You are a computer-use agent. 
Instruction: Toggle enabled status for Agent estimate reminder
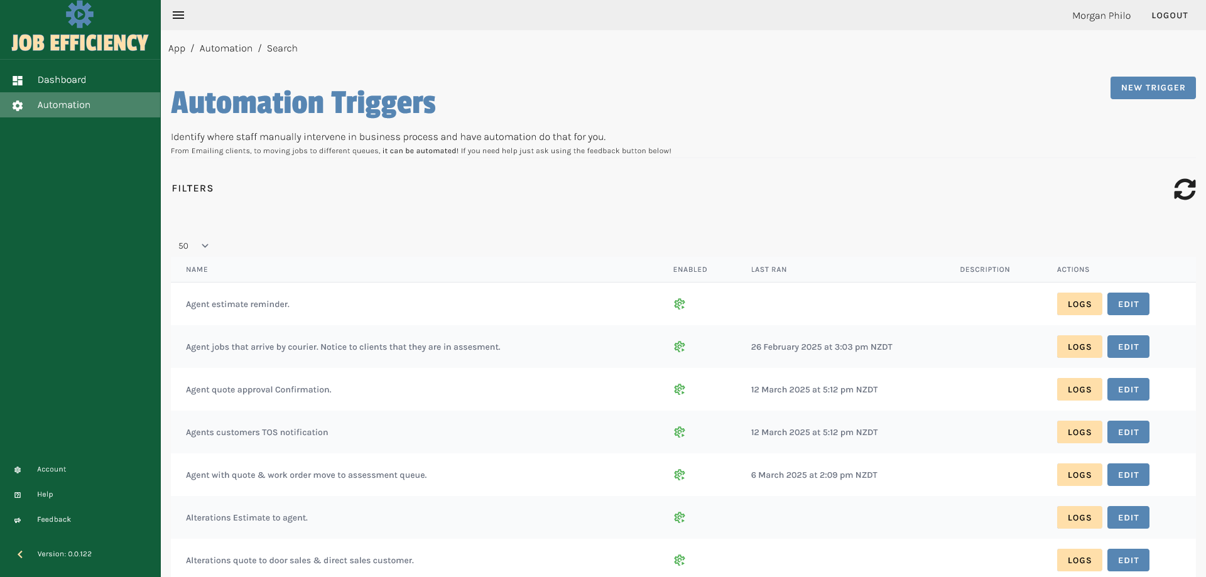[x=679, y=304]
